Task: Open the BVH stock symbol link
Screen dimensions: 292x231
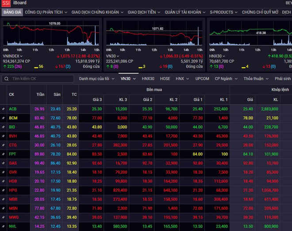Action: pos(13,136)
